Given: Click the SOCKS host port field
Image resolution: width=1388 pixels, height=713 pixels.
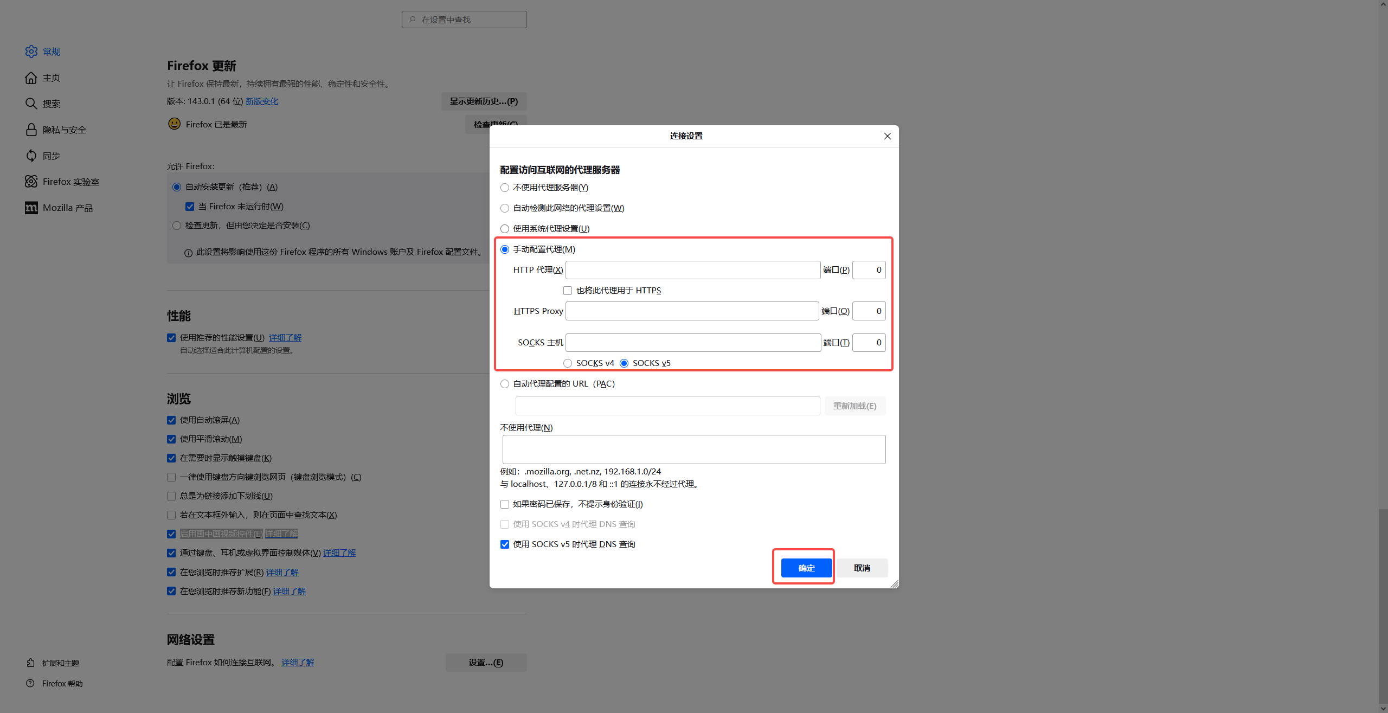Looking at the screenshot, I should coord(869,343).
